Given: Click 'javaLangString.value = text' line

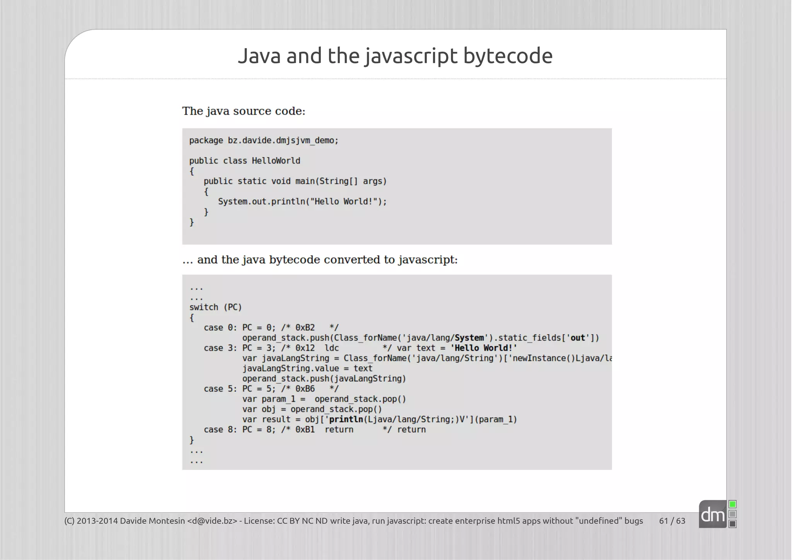Looking at the screenshot, I should point(307,369).
